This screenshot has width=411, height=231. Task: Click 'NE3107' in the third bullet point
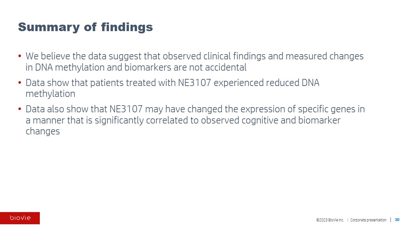(x=126, y=109)
